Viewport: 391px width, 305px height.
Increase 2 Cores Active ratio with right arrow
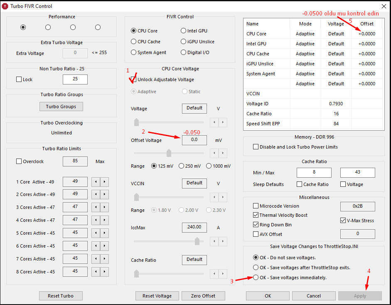(104, 194)
